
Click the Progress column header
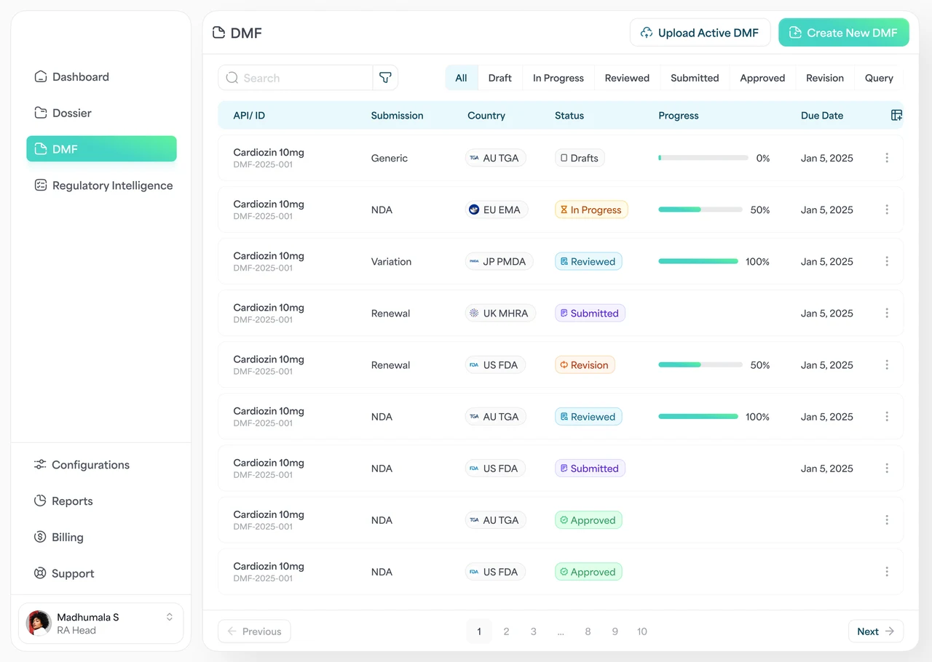tap(679, 115)
